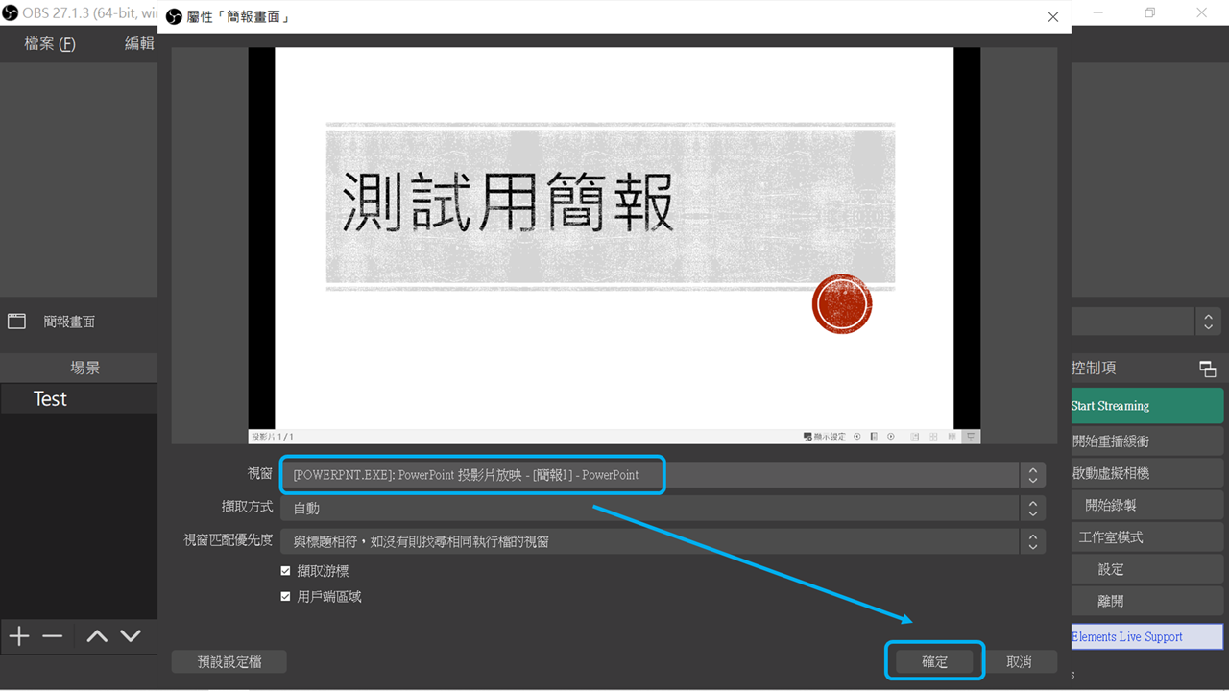Viewport: 1229px width, 691px height.
Task: Move scene up with the up arrow
Action: [97, 636]
